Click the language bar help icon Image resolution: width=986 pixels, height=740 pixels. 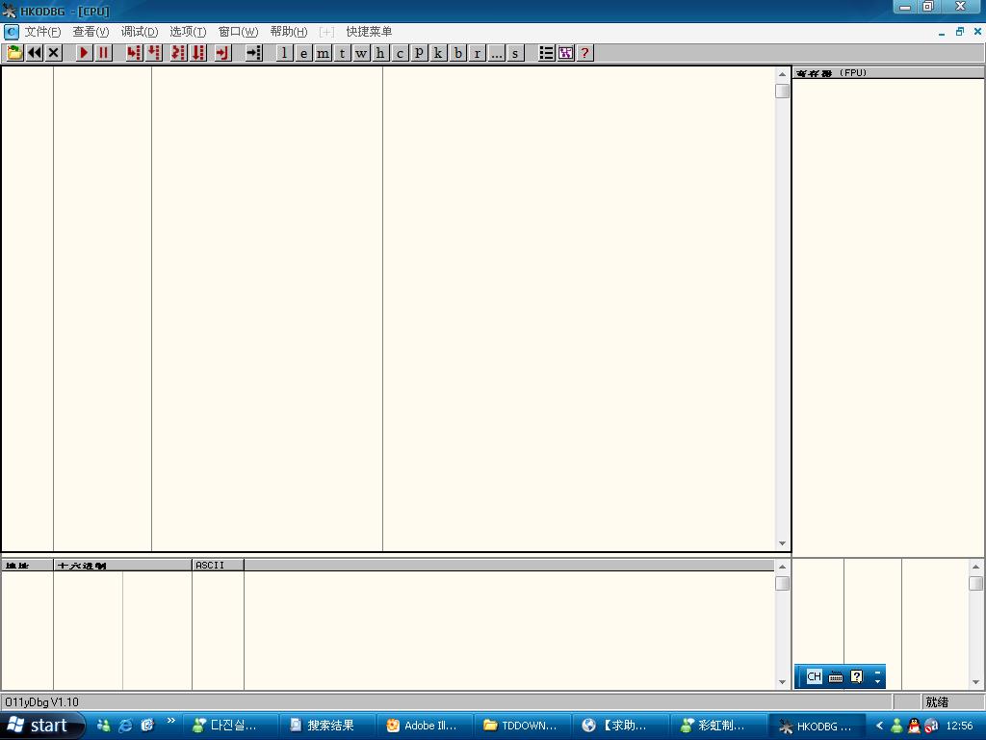[x=856, y=676]
